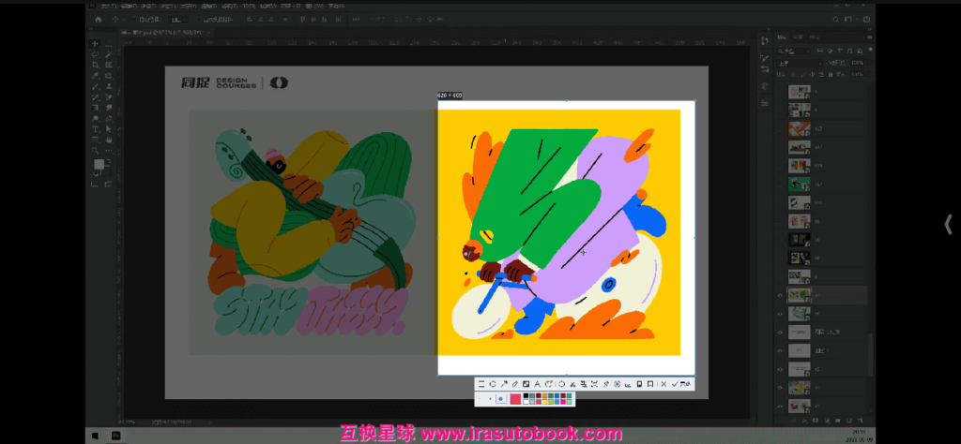Click the bright green layer thumbnail
961x444 pixels.
click(x=800, y=184)
